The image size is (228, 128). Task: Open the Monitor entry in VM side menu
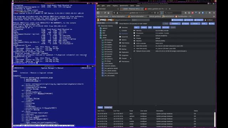(123, 46)
